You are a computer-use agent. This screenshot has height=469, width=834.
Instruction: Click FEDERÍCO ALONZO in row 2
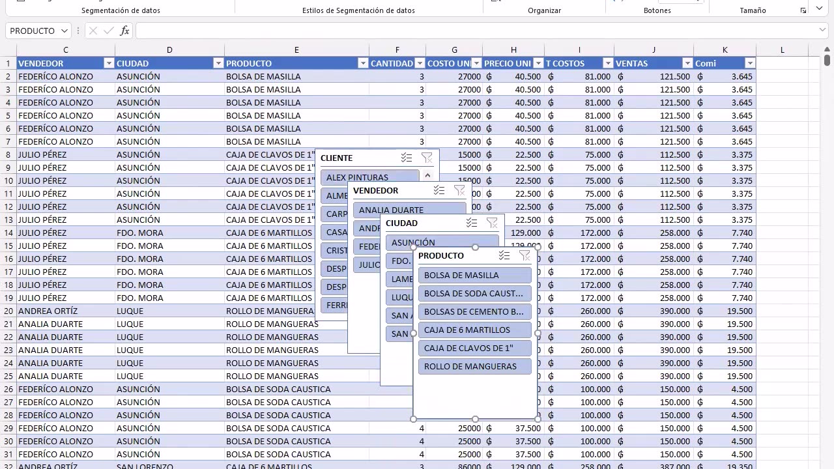[66, 76]
